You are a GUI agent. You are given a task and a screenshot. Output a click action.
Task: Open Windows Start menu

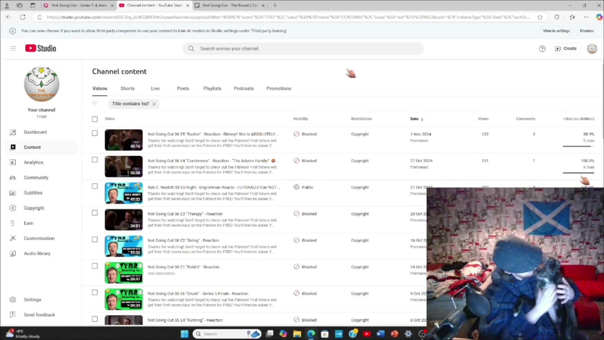[185, 334]
